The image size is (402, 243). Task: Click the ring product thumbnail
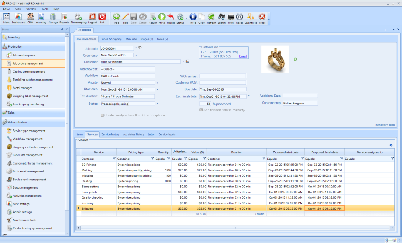coord(275,59)
